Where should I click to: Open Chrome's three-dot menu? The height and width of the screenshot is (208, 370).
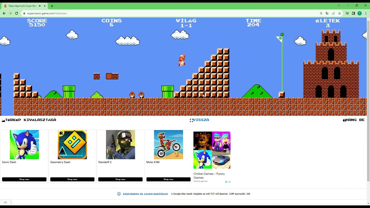pyautogui.click(x=366, y=13)
